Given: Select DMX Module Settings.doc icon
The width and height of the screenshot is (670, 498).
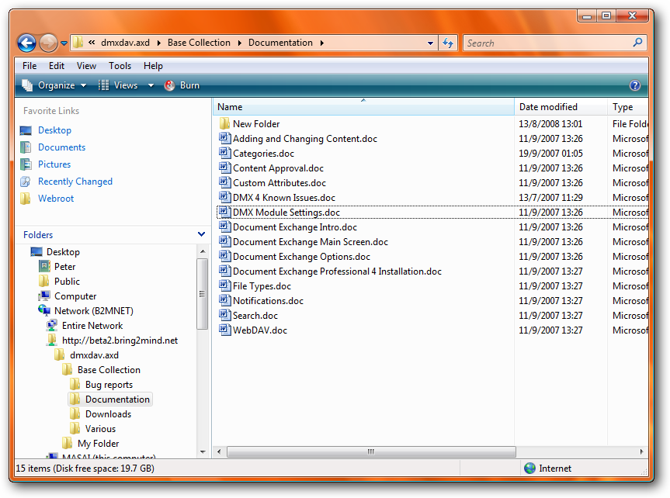Looking at the screenshot, I should pos(225,212).
